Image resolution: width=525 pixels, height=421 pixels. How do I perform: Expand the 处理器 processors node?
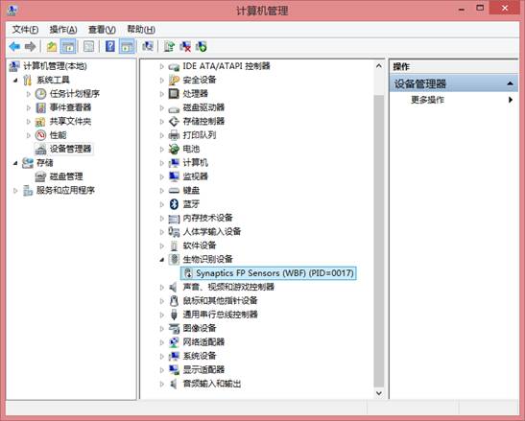(161, 94)
